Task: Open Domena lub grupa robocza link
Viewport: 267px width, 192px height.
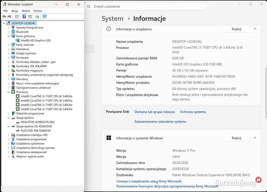Action: click(x=154, y=112)
